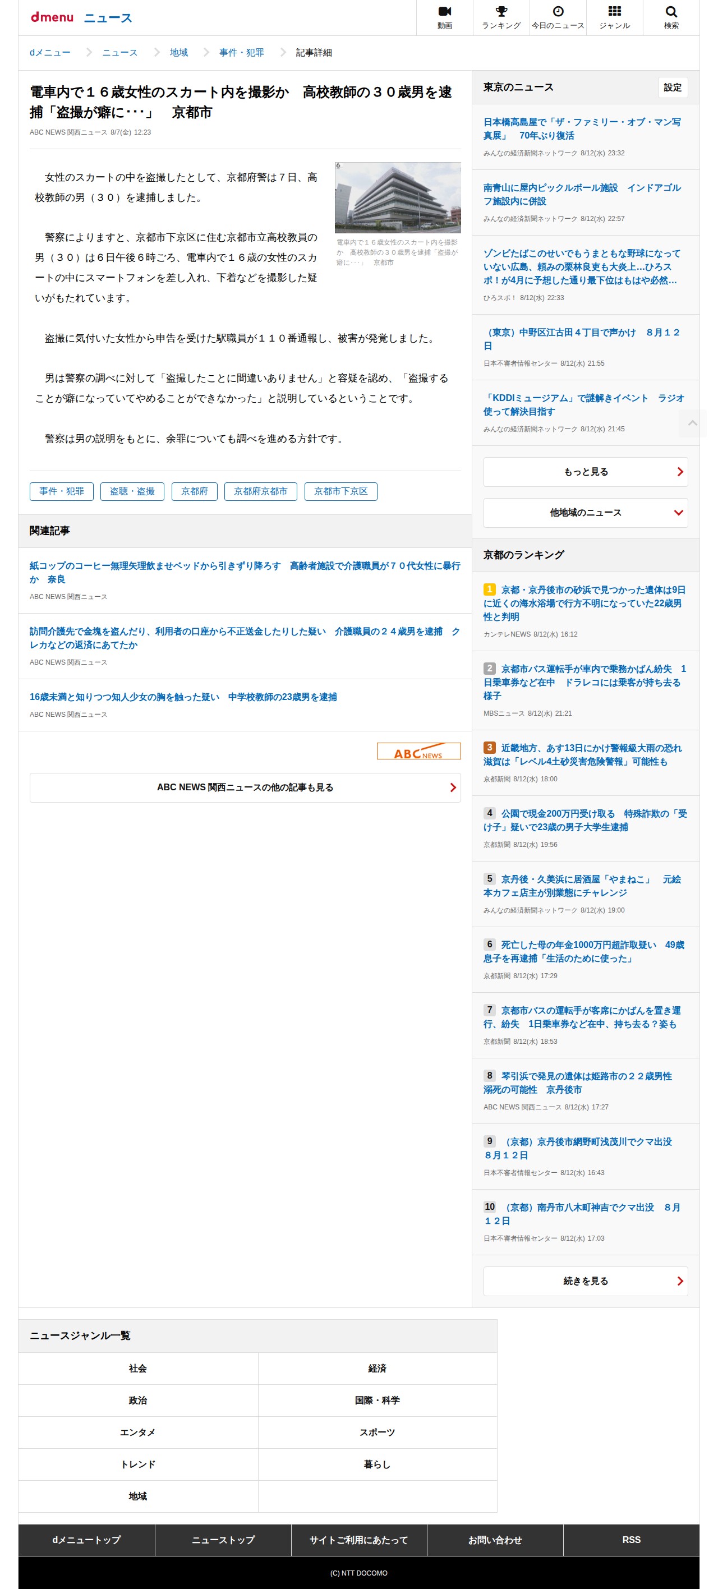Screen dimensions: 718x1589
Task: Click dメニュートップ footer link
Action: tap(86, 1540)
